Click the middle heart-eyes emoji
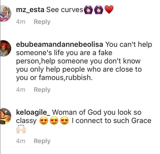This screenshot has width=160, height=154. [54, 121]
